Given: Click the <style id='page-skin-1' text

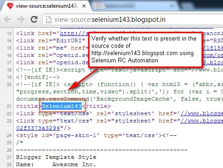Looking at the screenshot, I should point(58,135).
